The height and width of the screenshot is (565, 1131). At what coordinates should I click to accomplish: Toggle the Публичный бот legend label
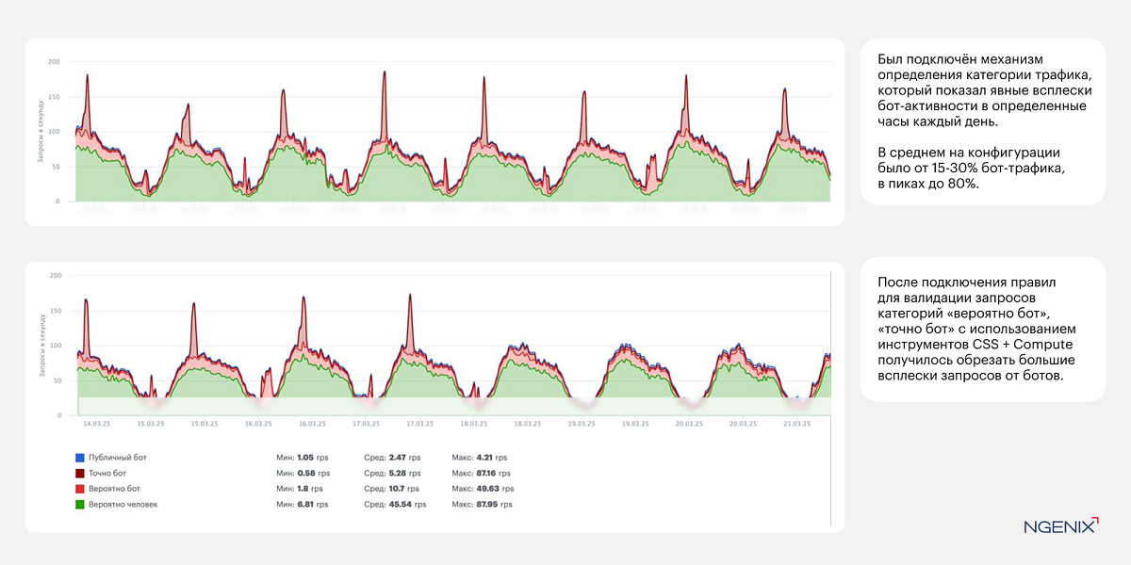[117, 458]
